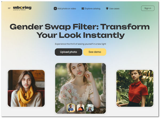Click the lightbulb Use cases icon
This screenshot has height=118, width=160.
coord(107,9)
